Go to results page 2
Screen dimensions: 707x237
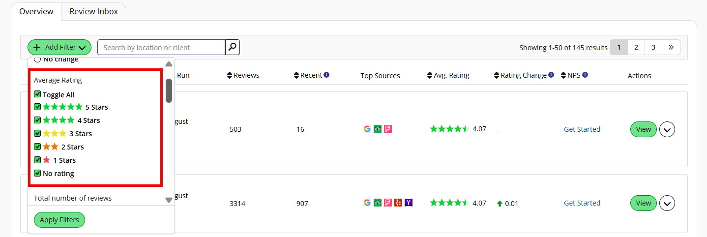click(x=636, y=47)
